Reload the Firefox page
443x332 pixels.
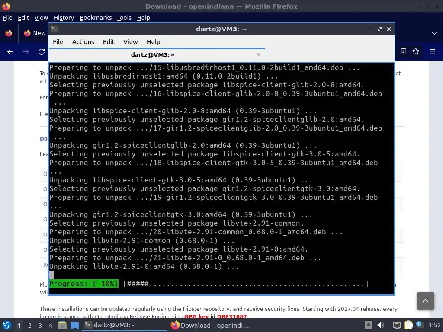tap(42, 52)
